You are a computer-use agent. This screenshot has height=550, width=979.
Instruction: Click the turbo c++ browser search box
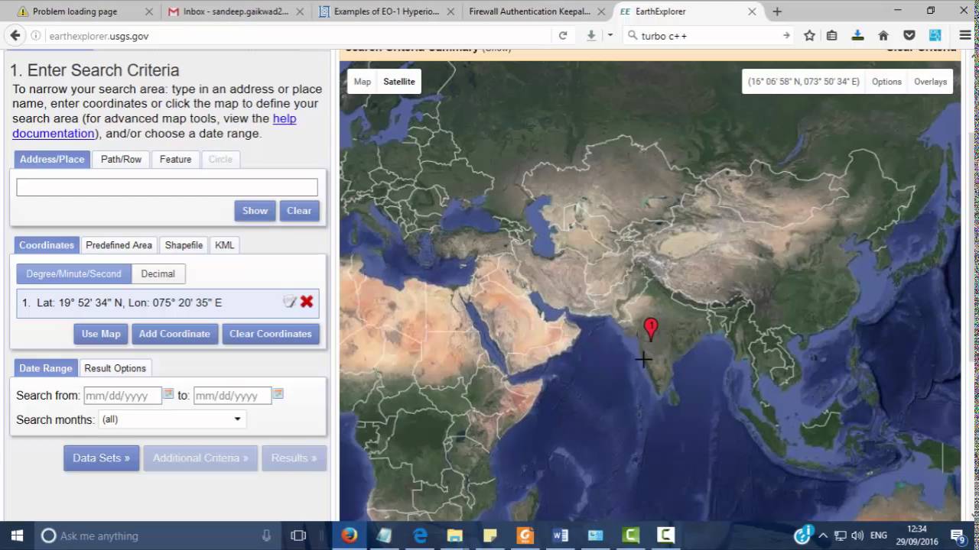(x=708, y=35)
